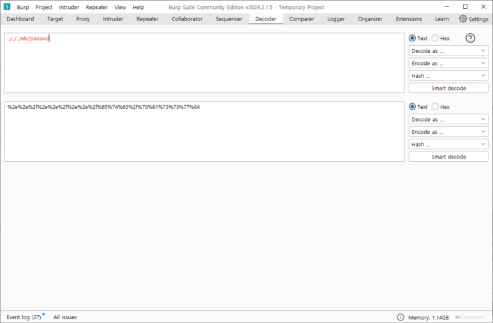Click the Event log notification dot
Image resolution: width=493 pixels, height=323 pixels.
[x=43, y=314]
